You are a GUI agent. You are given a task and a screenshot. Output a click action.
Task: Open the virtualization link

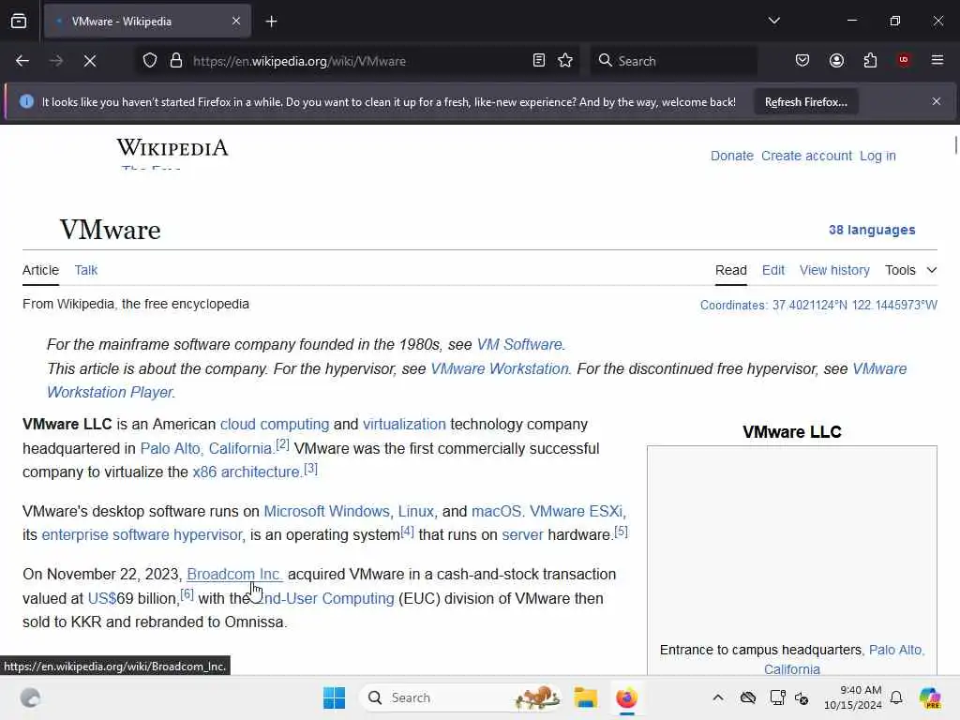pos(404,425)
